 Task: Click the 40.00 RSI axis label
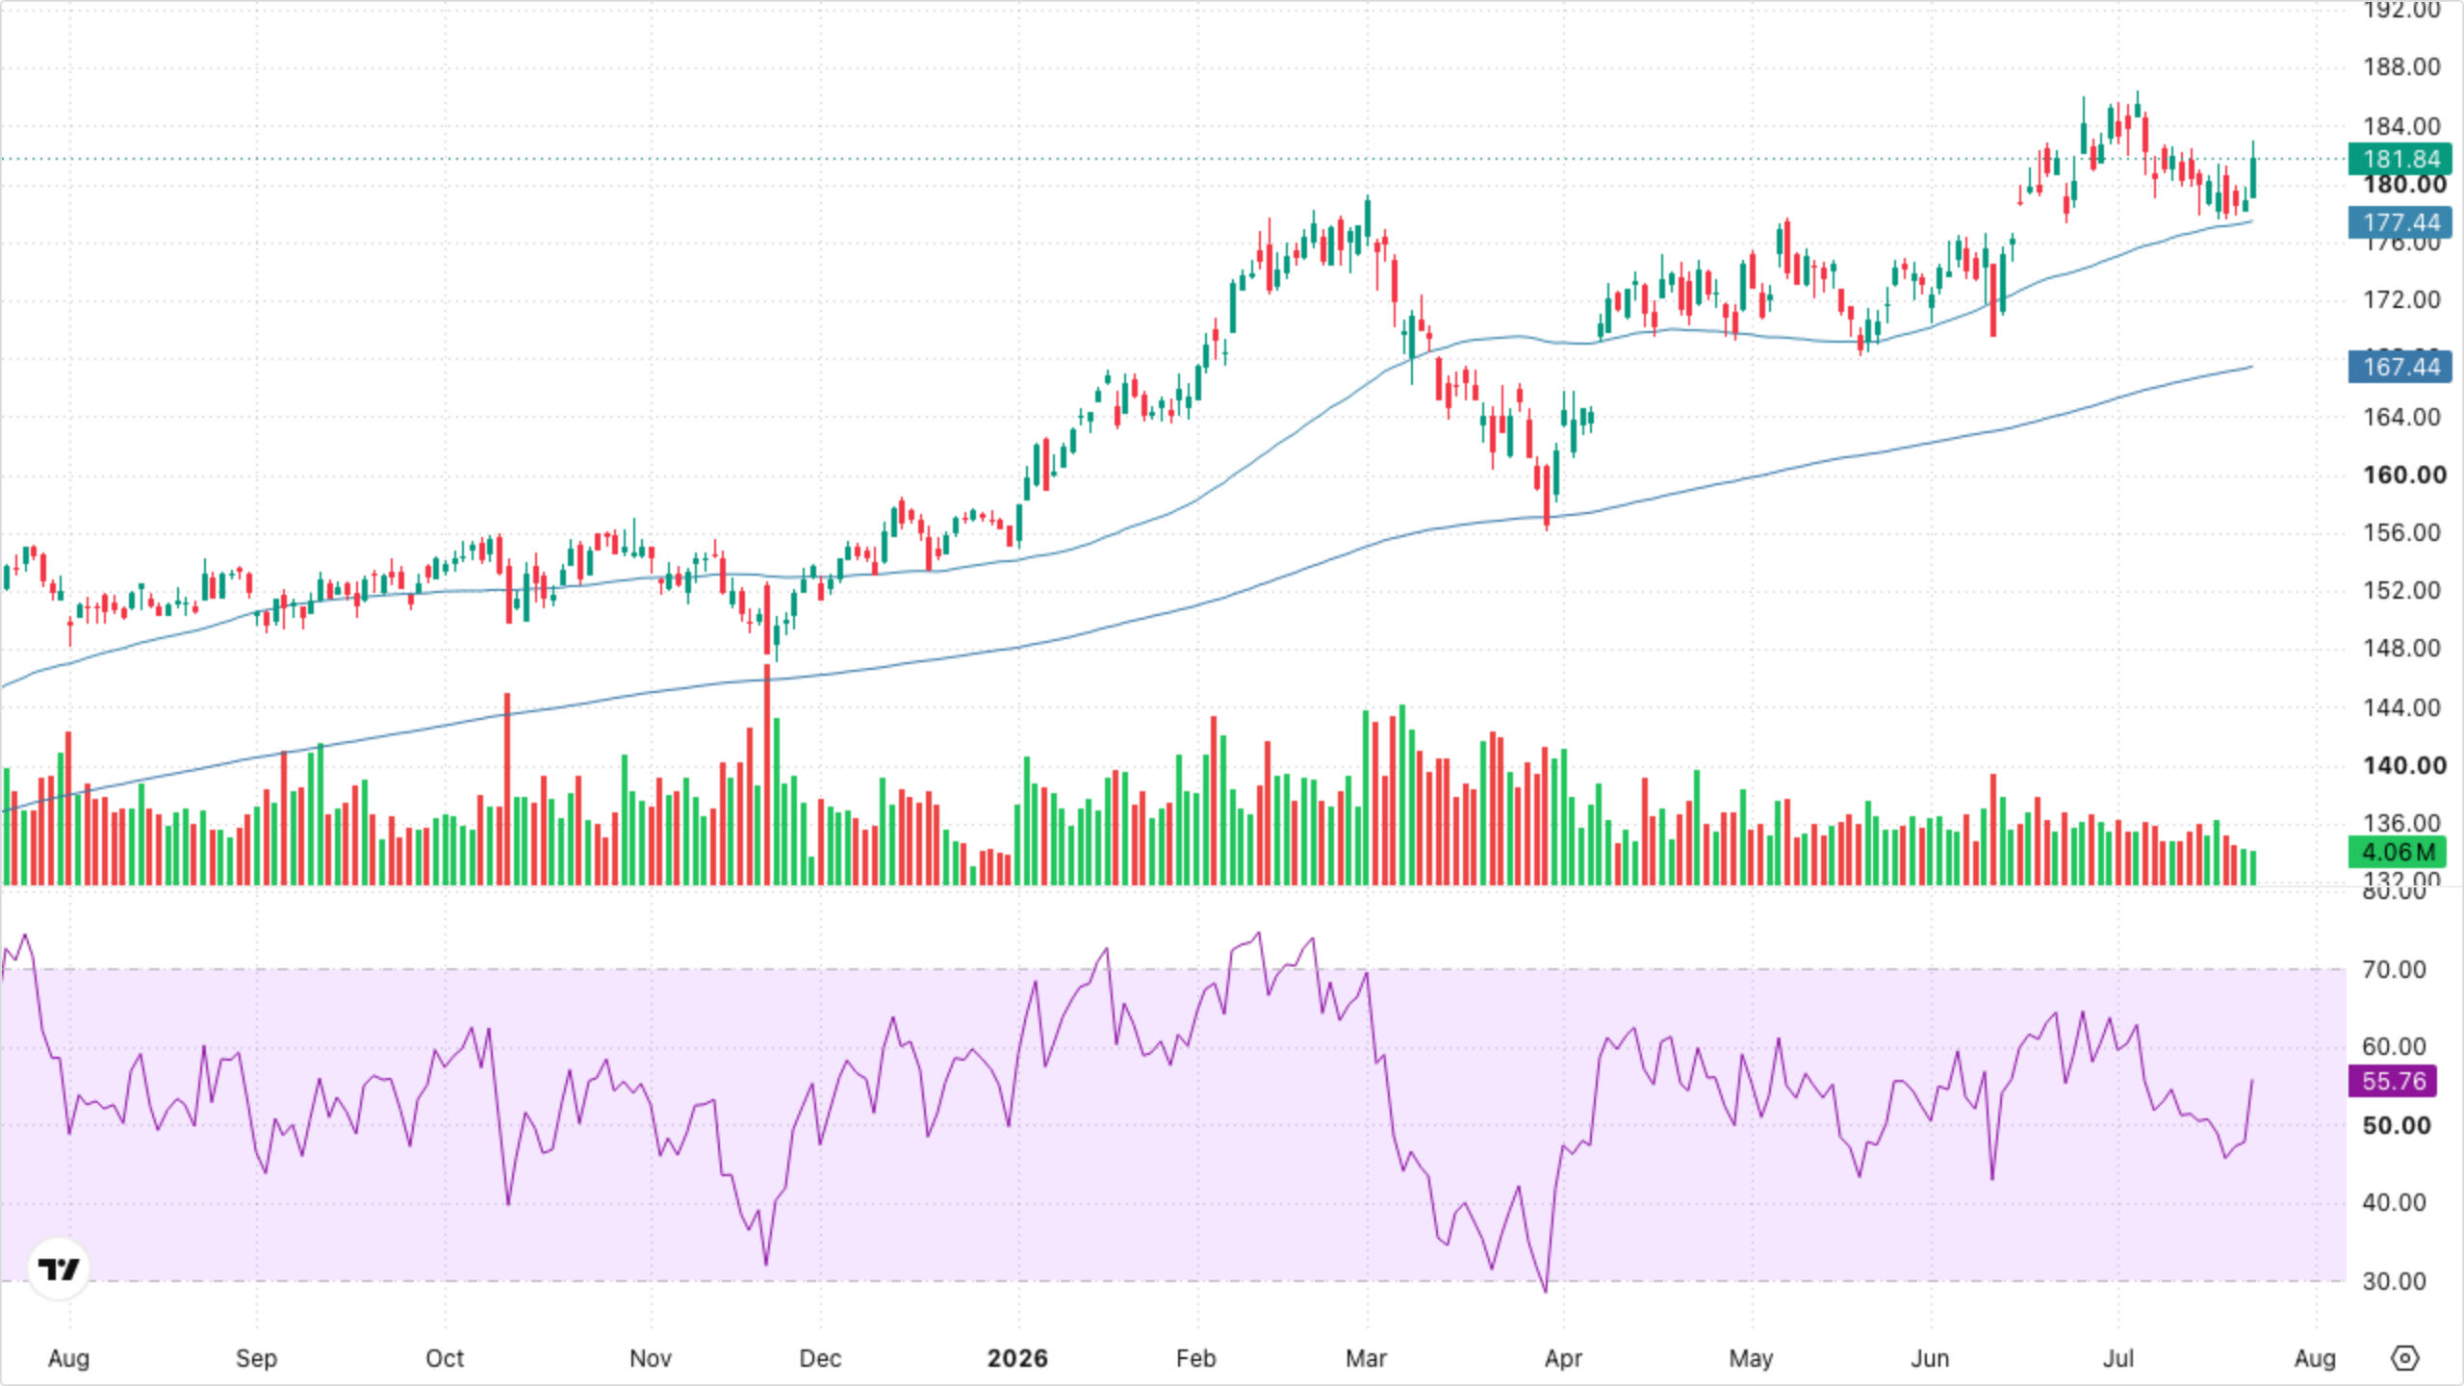coord(2394,1202)
